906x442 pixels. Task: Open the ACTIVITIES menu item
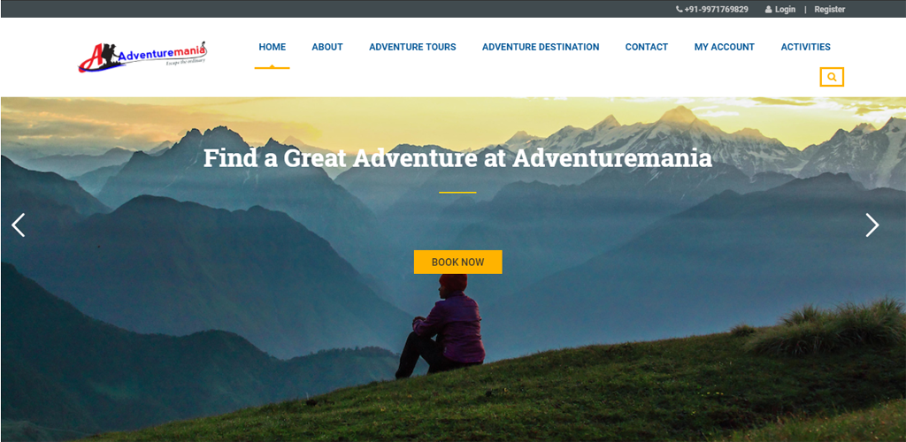coord(805,48)
